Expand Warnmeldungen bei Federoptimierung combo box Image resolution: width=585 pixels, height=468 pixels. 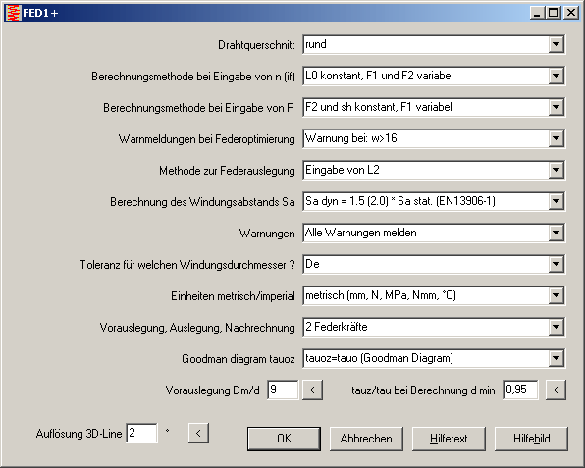point(556,138)
